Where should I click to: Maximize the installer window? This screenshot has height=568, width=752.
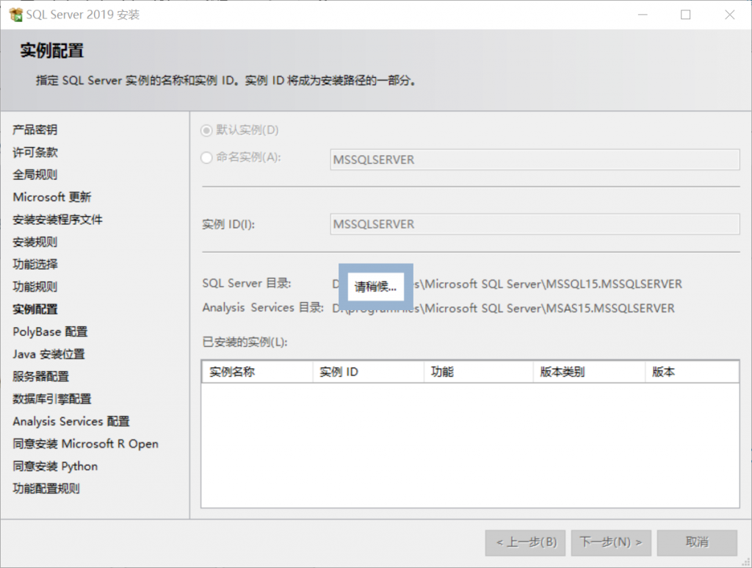(x=685, y=15)
